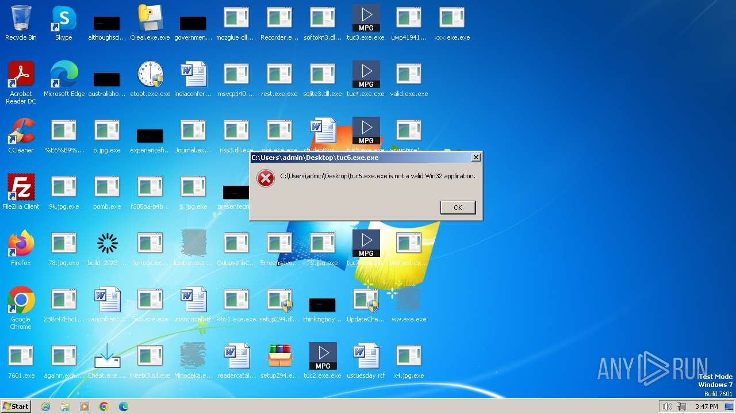
Task: Select the js.jpg.exe file icon
Action: 193,187
